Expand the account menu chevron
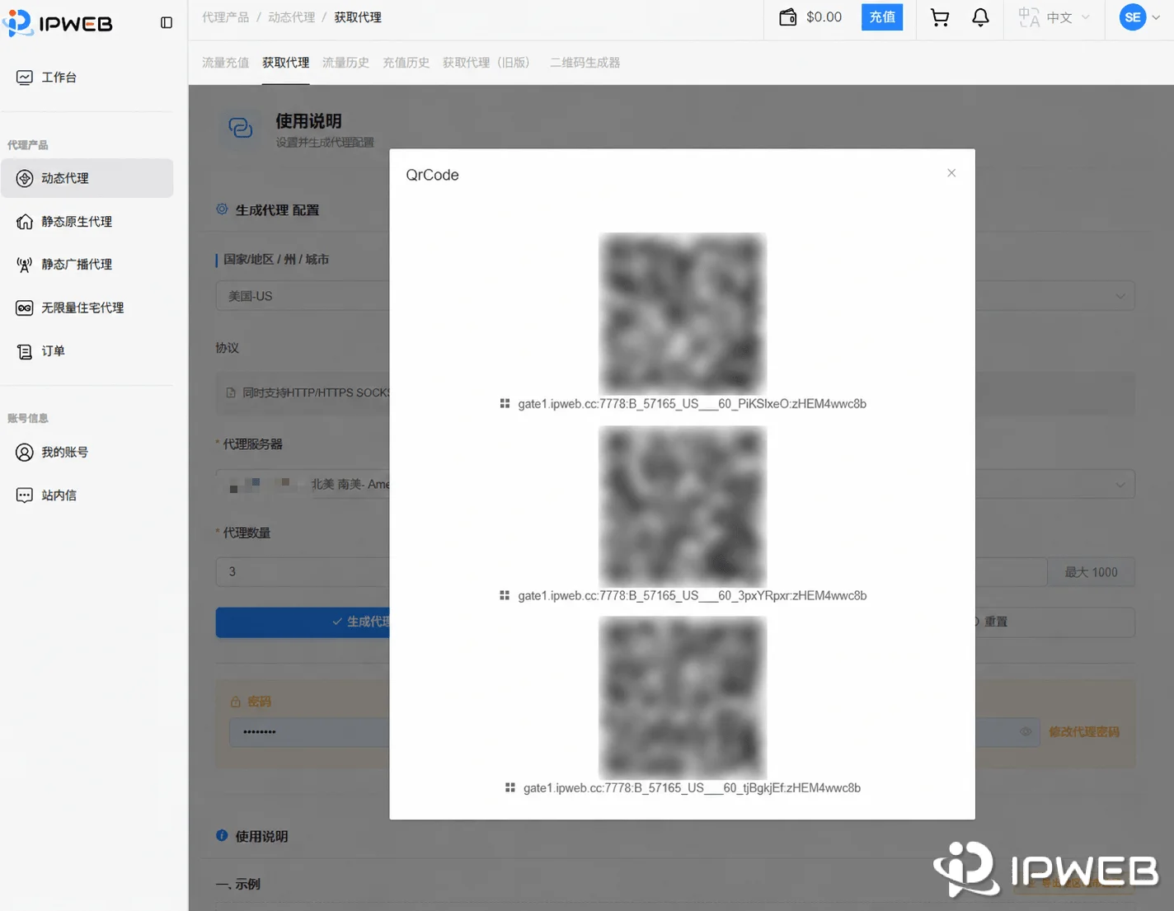The width and height of the screenshot is (1174, 911). tap(1156, 17)
